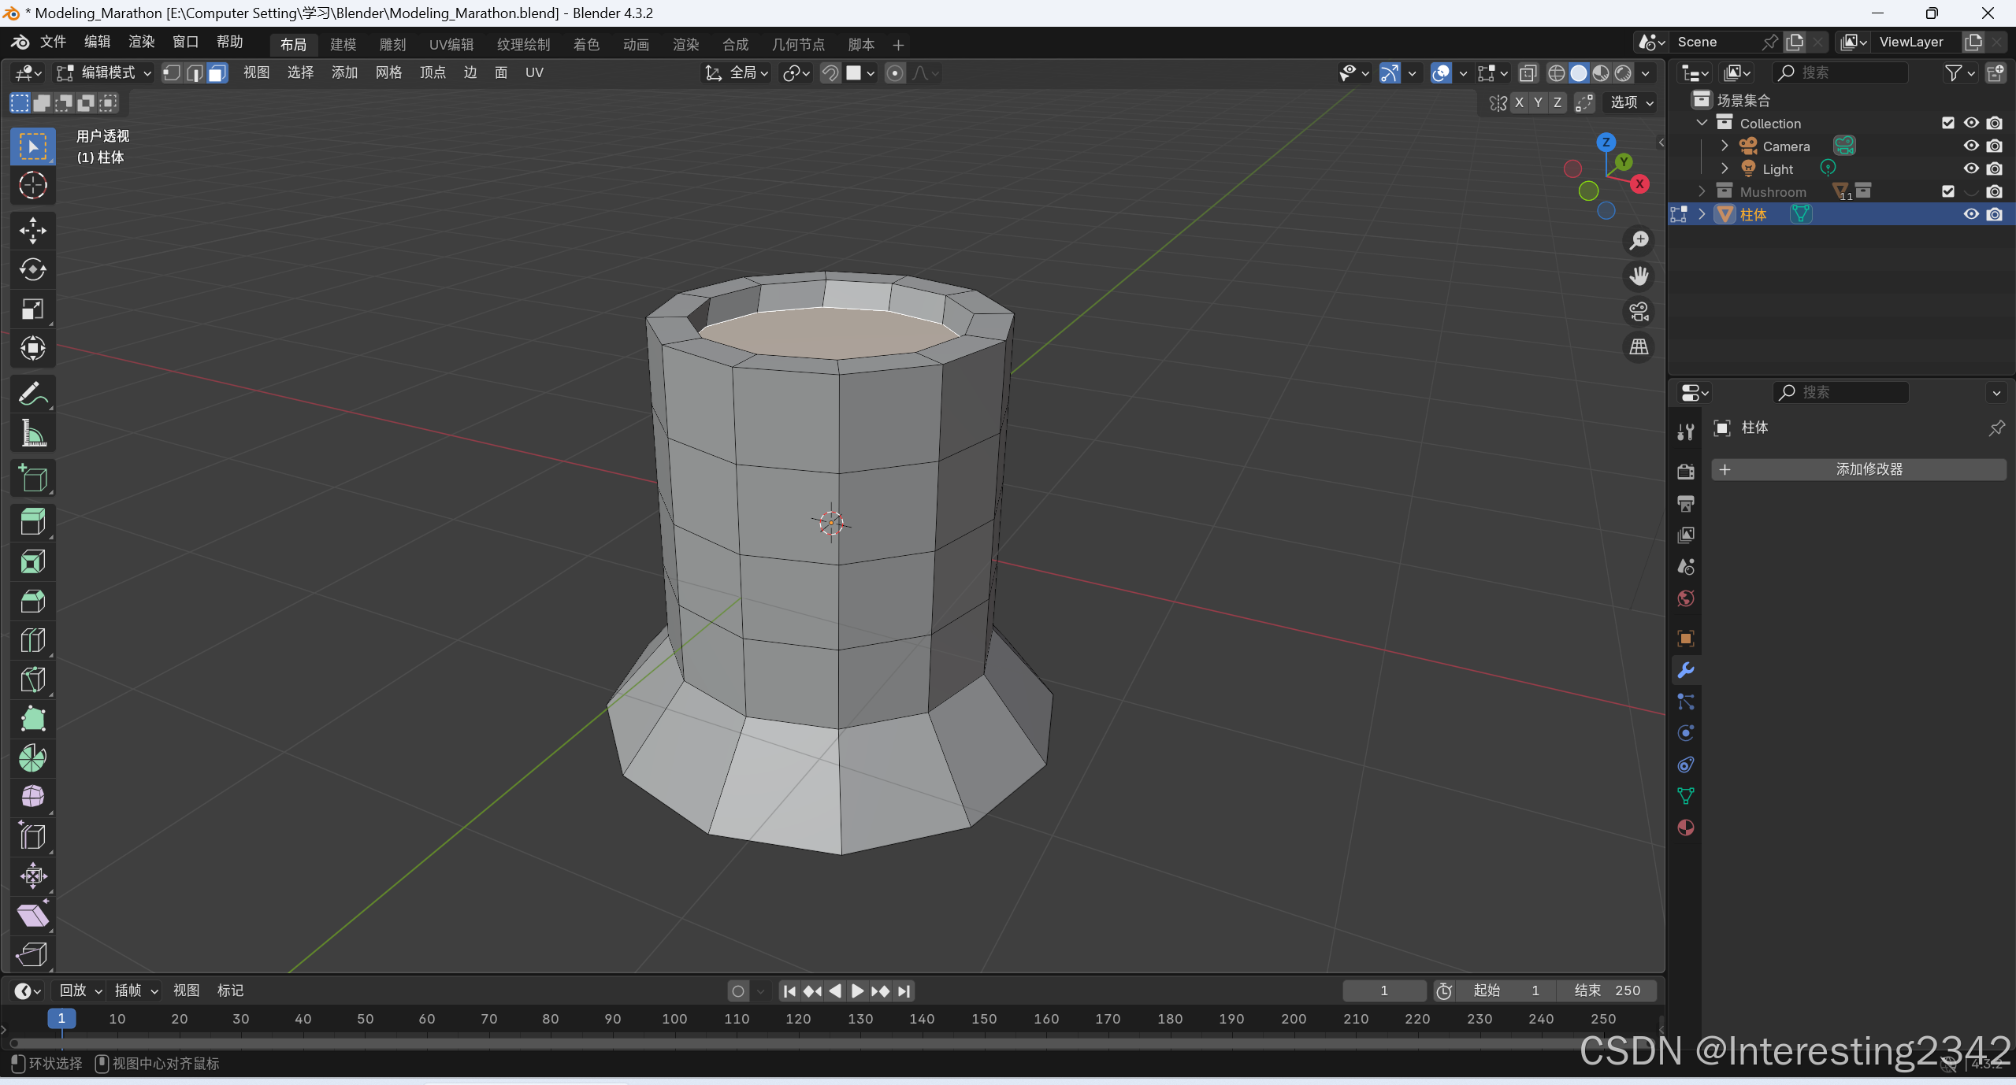The height and width of the screenshot is (1085, 2016).
Task: Uncheck the Mushroom collection checkbox
Action: (1947, 191)
